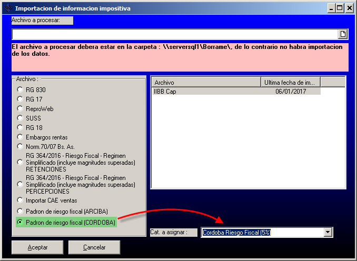Pick the RG 18 option
357x261 pixels.
pos(21,128)
